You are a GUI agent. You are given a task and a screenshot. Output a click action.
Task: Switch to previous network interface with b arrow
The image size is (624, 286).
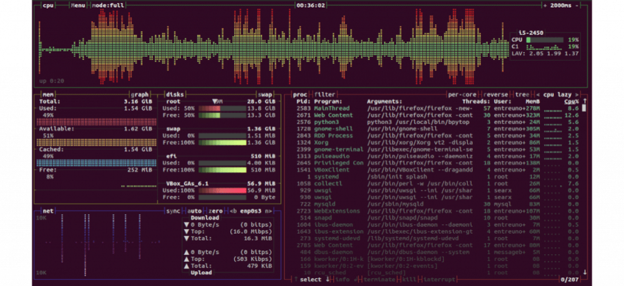pyautogui.click(x=232, y=211)
